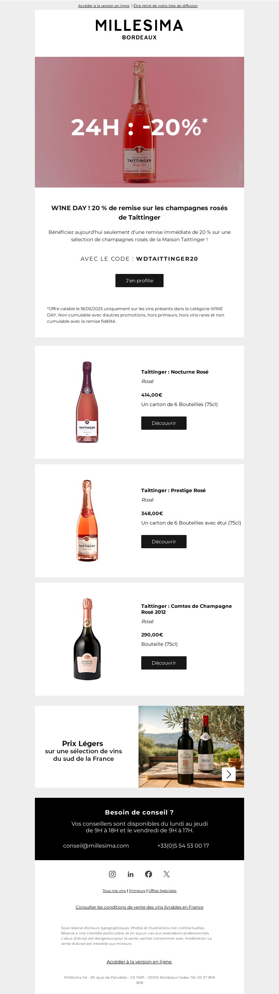Open the Primeurs footer link
The width and height of the screenshot is (279, 994).
coord(137,890)
